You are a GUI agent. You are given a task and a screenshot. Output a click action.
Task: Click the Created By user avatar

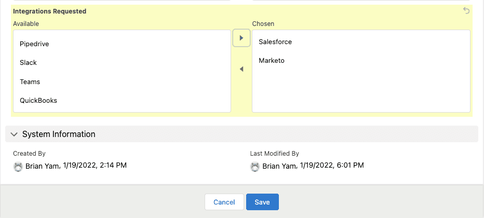coord(18,167)
